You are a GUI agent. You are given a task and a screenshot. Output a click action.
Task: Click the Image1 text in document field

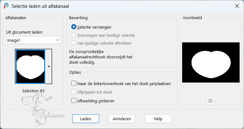coord(14,40)
